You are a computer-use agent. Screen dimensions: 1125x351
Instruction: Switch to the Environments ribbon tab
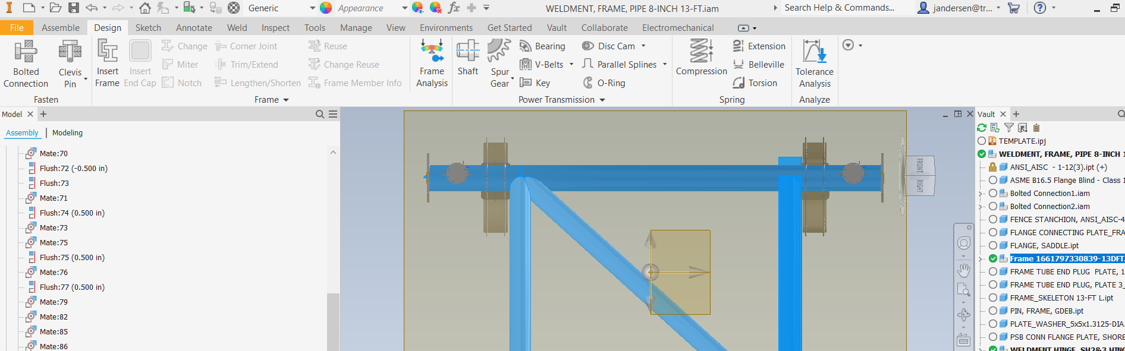pyautogui.click(x=446, y=27)
